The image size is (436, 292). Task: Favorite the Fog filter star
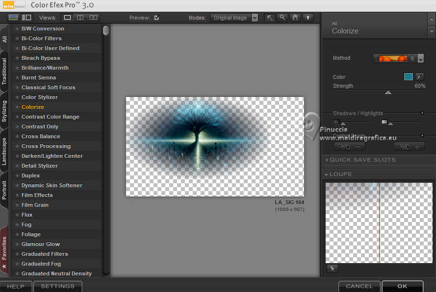point(17,224)
